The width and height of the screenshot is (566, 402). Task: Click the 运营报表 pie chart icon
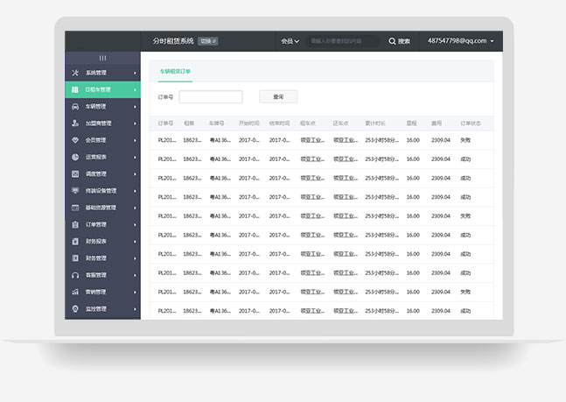pyautogui.click(x=75, y=157)
